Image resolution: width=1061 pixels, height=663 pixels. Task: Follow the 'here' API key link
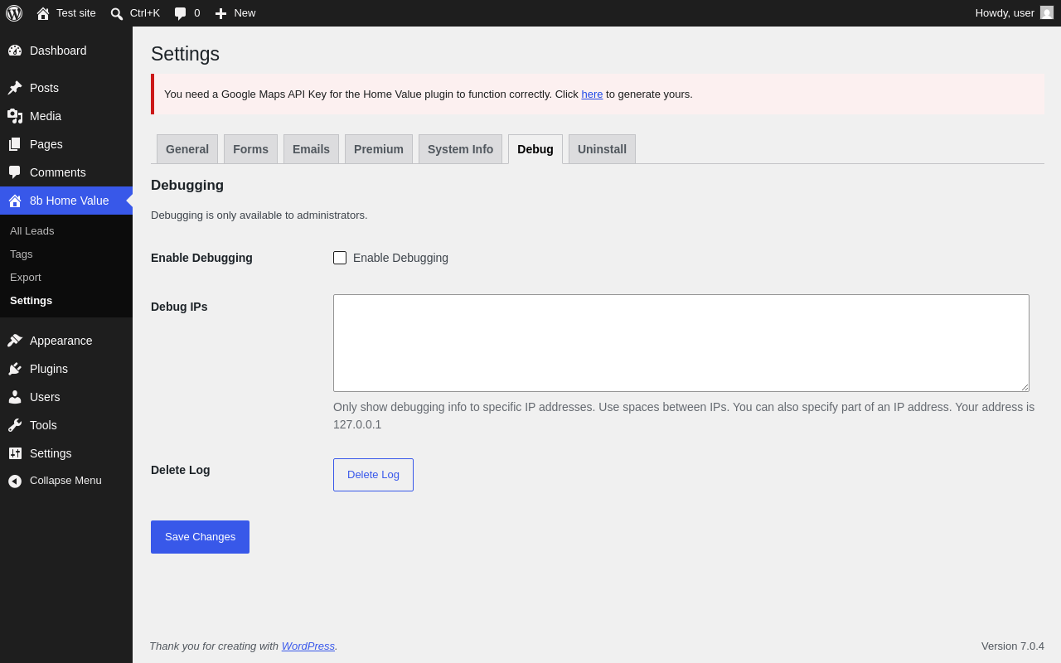click(592, 94)
